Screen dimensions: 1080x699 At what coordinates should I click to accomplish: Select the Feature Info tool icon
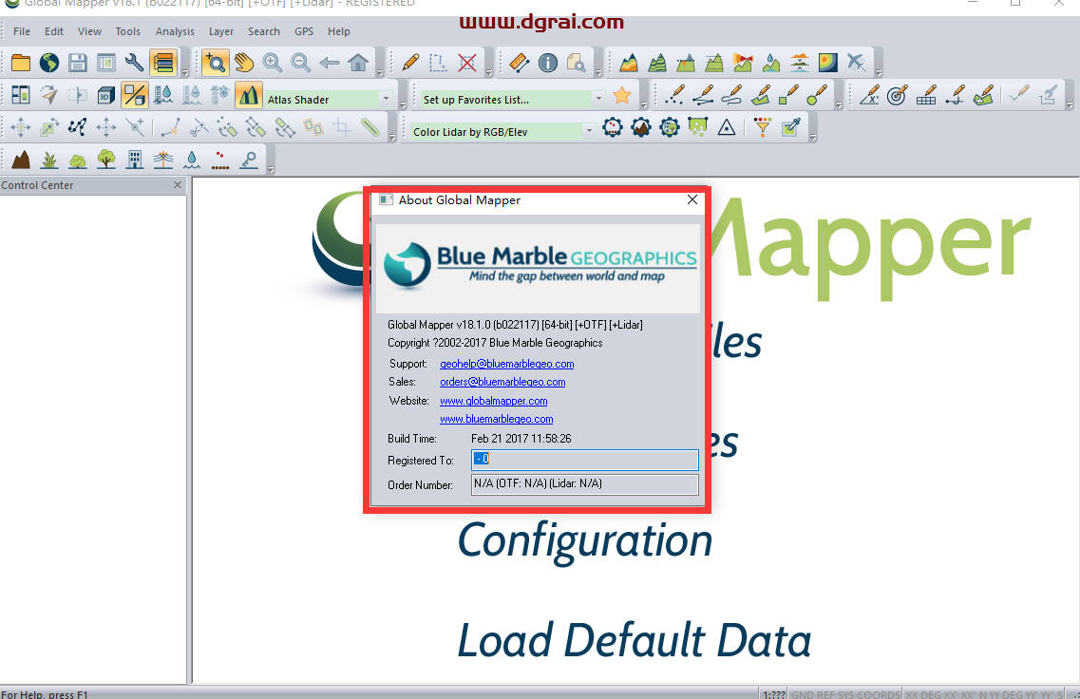548,63
